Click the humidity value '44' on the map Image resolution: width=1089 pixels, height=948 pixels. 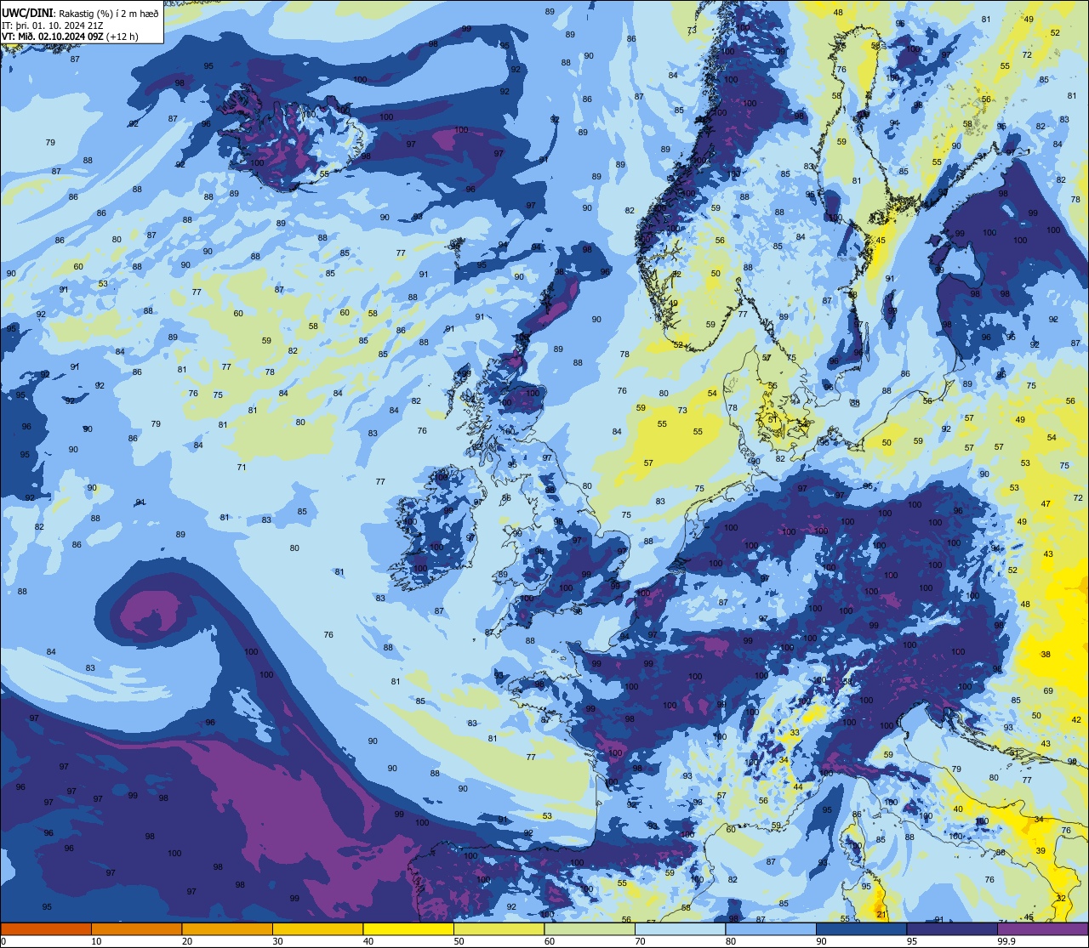(798, 787)
